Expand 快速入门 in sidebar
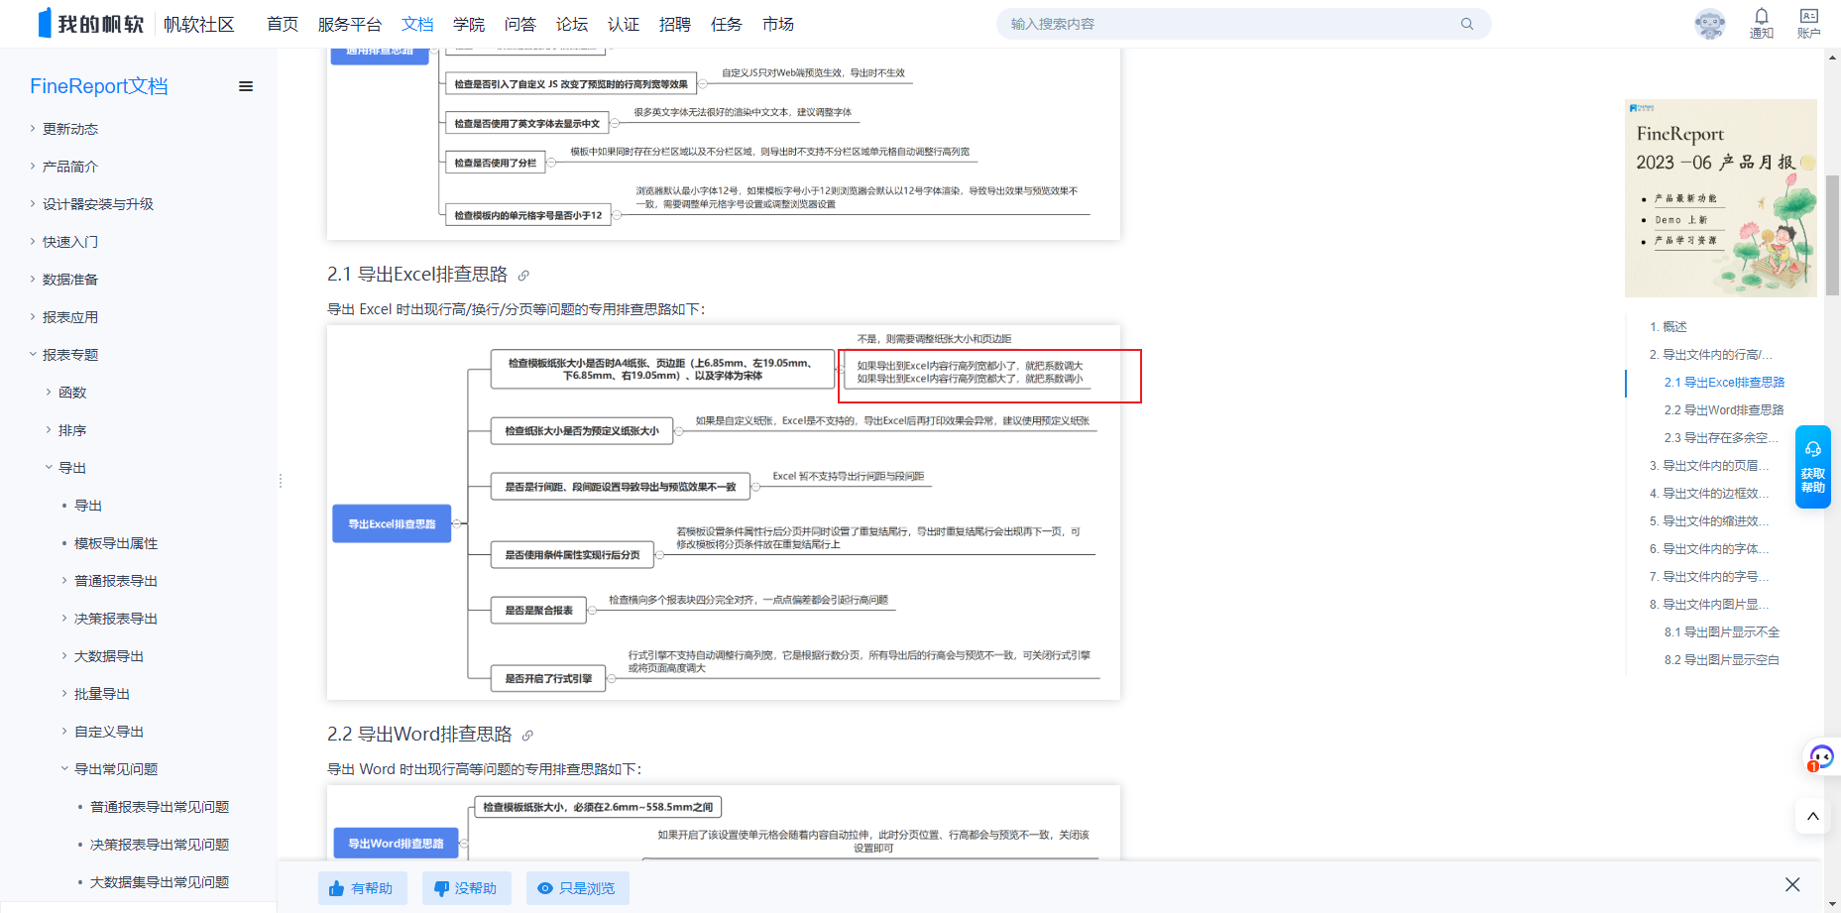 click(x=33, y=241)
